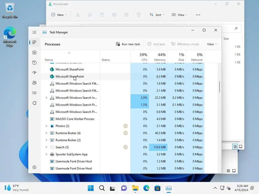Click Efficiency mode button

[185, 44]
